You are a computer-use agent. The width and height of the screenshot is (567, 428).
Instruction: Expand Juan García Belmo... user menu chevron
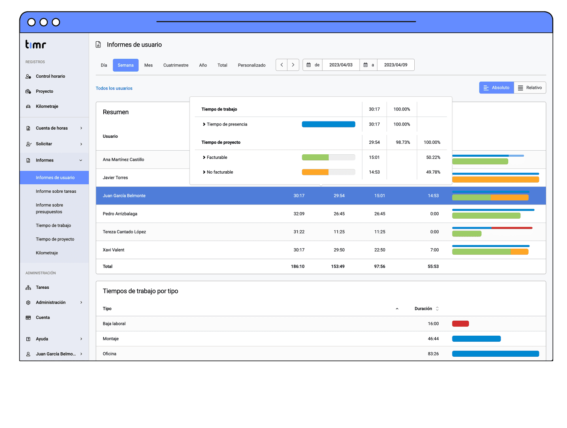click(x=81, y=354)
